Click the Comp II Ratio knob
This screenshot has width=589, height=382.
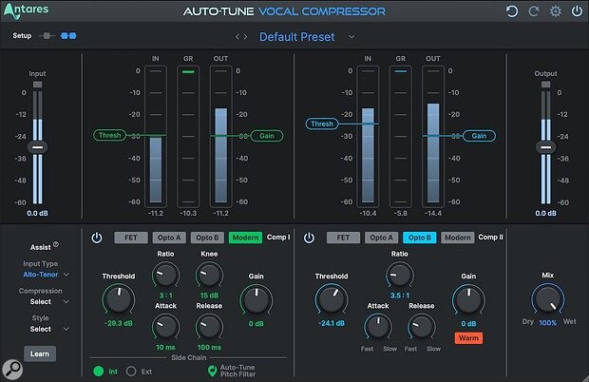click(x=400, y=276)
